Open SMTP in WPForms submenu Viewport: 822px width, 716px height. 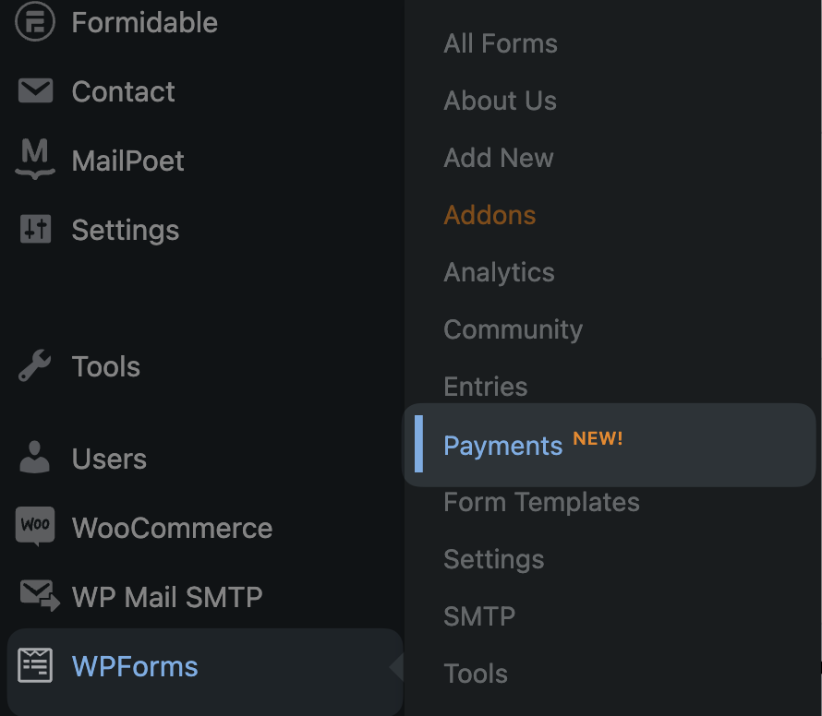(x=479, y=616)
